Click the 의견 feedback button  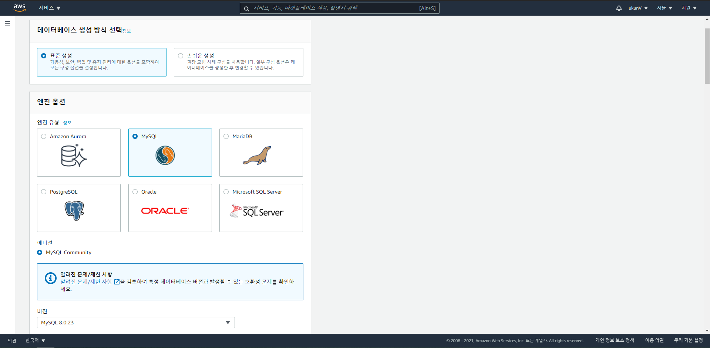click(x=12, y=340)
